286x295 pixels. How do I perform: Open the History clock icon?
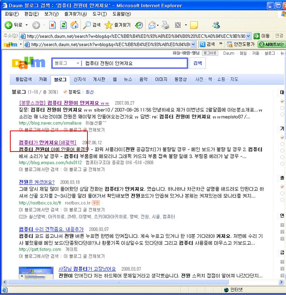coord(139,25)
